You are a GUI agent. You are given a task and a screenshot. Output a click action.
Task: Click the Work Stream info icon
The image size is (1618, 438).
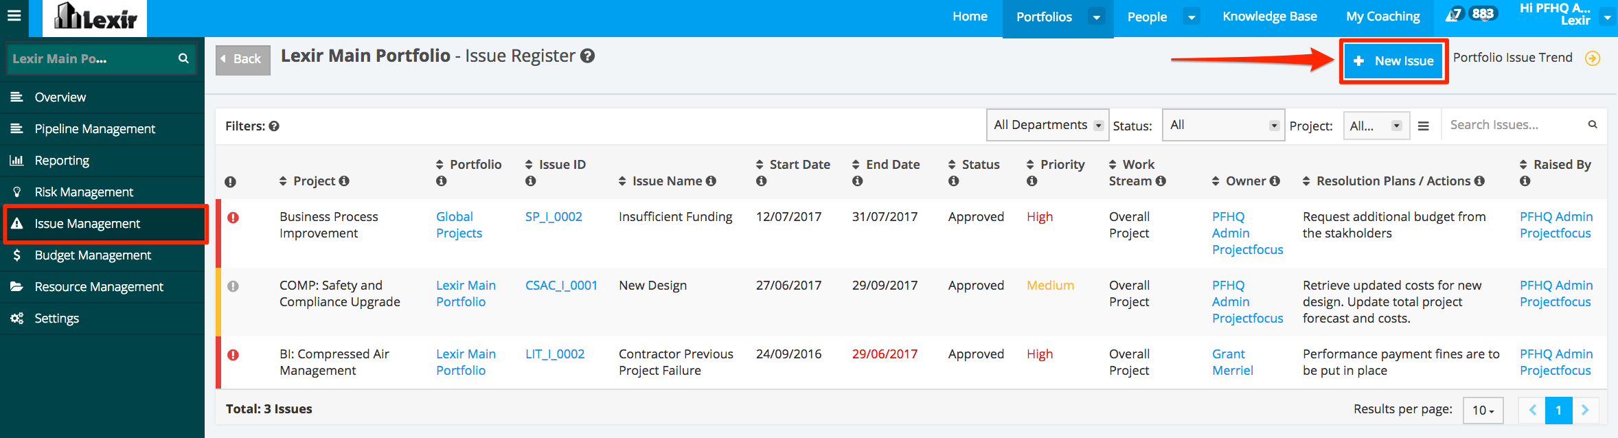(1161, 181)
